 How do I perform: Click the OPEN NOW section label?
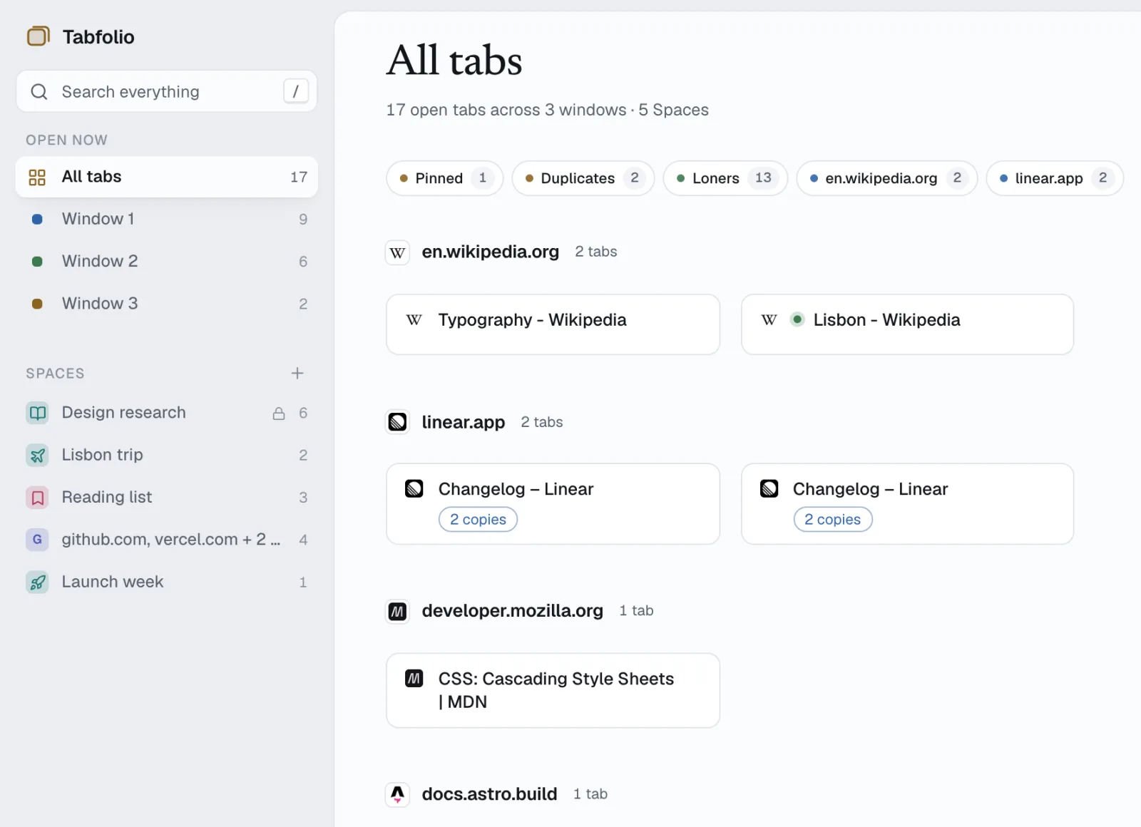click(x=67, y=140)
